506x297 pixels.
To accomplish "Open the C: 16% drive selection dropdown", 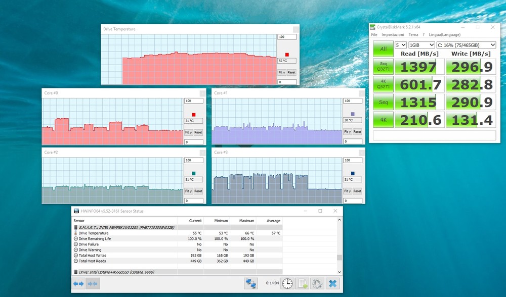I will 466,45.
